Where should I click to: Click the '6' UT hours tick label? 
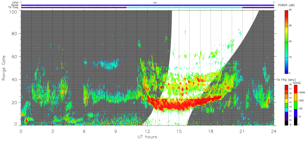[x=84, y=131]
